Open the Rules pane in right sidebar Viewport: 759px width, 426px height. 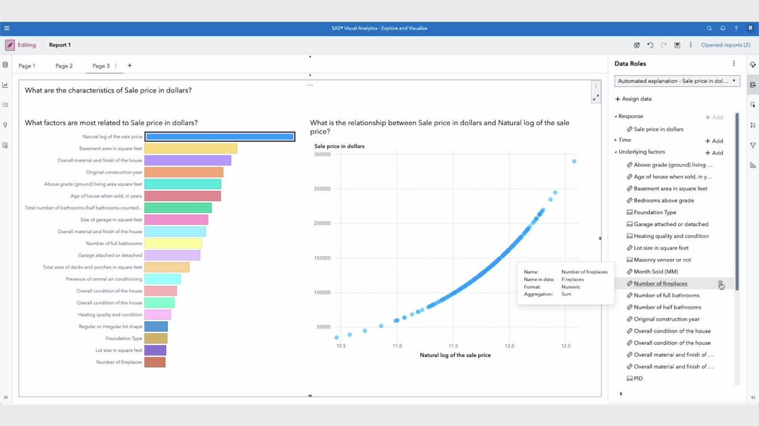coord(753,125)
